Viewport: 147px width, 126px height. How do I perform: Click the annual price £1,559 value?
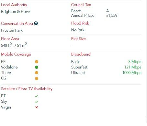[112, 16]
